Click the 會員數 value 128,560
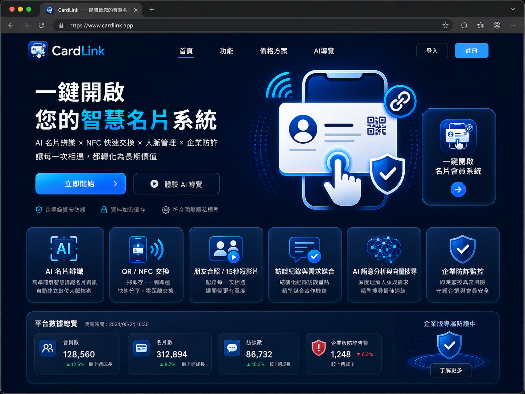 [79, 354]
